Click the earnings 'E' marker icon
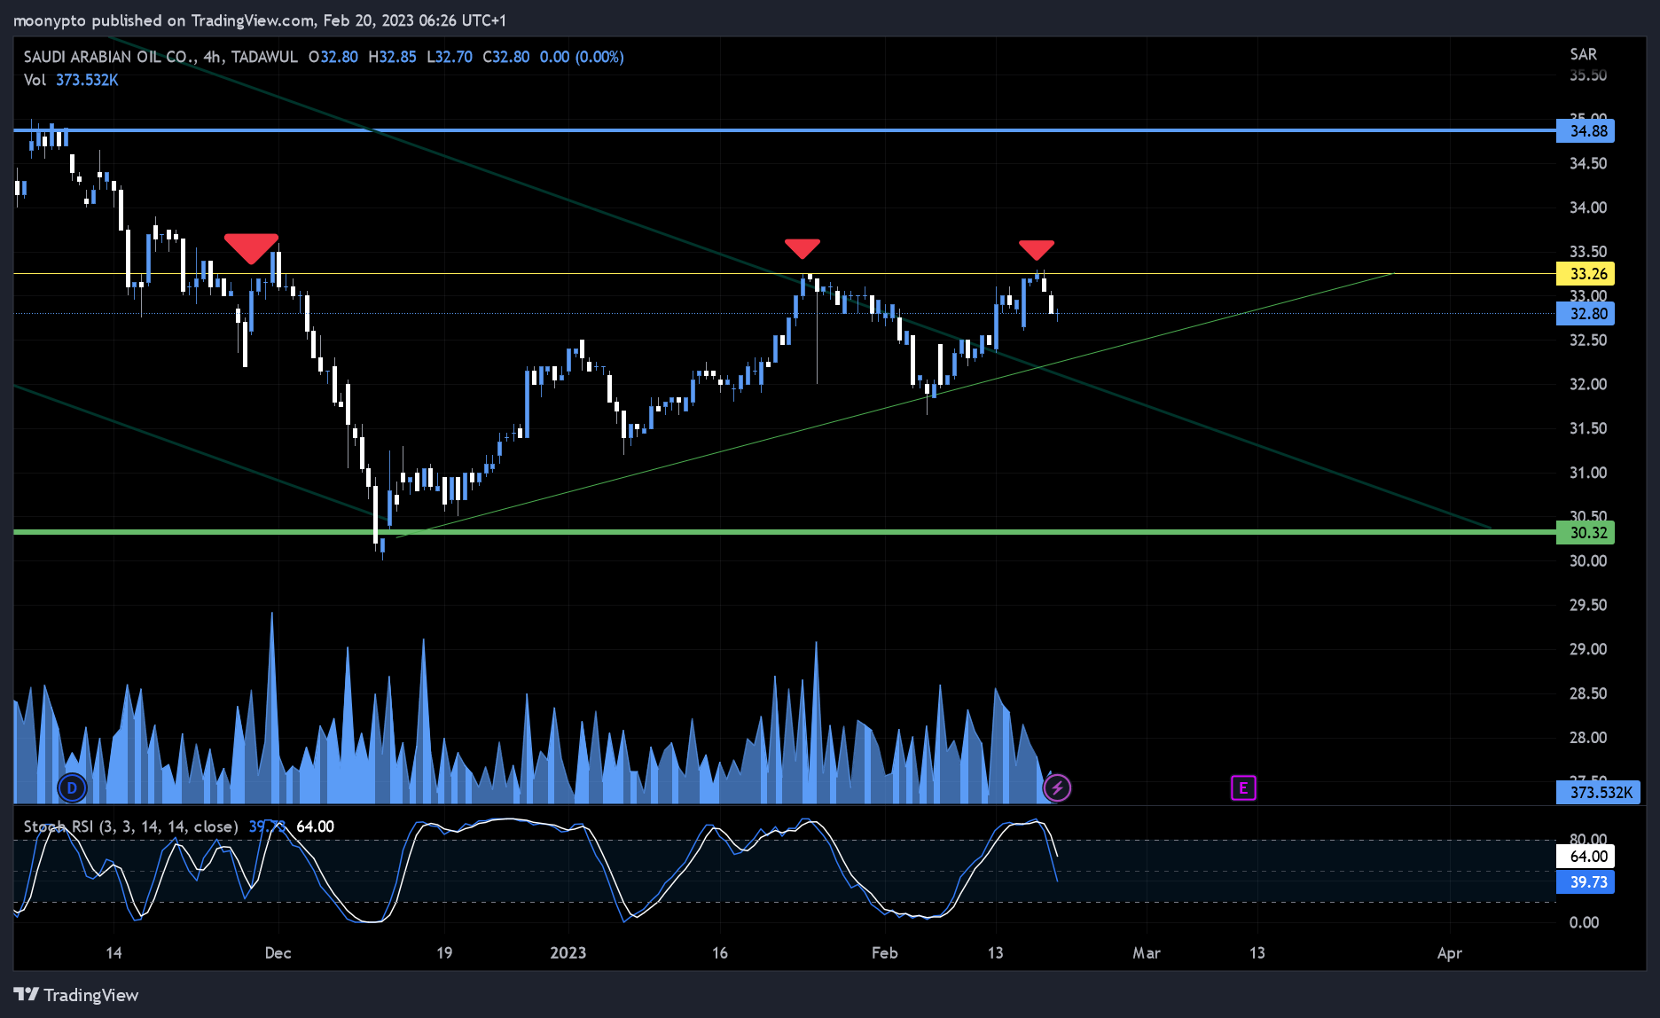The image size is (1660, 1018). (x=1243, y=787)
